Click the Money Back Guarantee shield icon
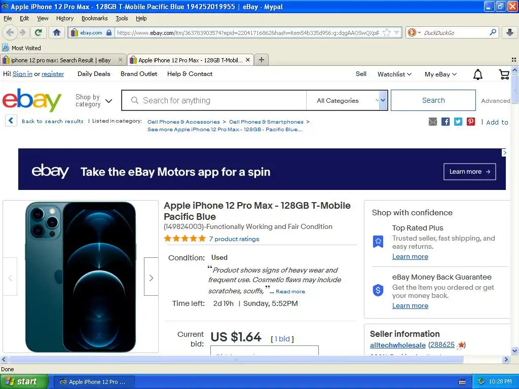Image resolution: width=519 pixels, height=389 pixels. tap(378, 290)
